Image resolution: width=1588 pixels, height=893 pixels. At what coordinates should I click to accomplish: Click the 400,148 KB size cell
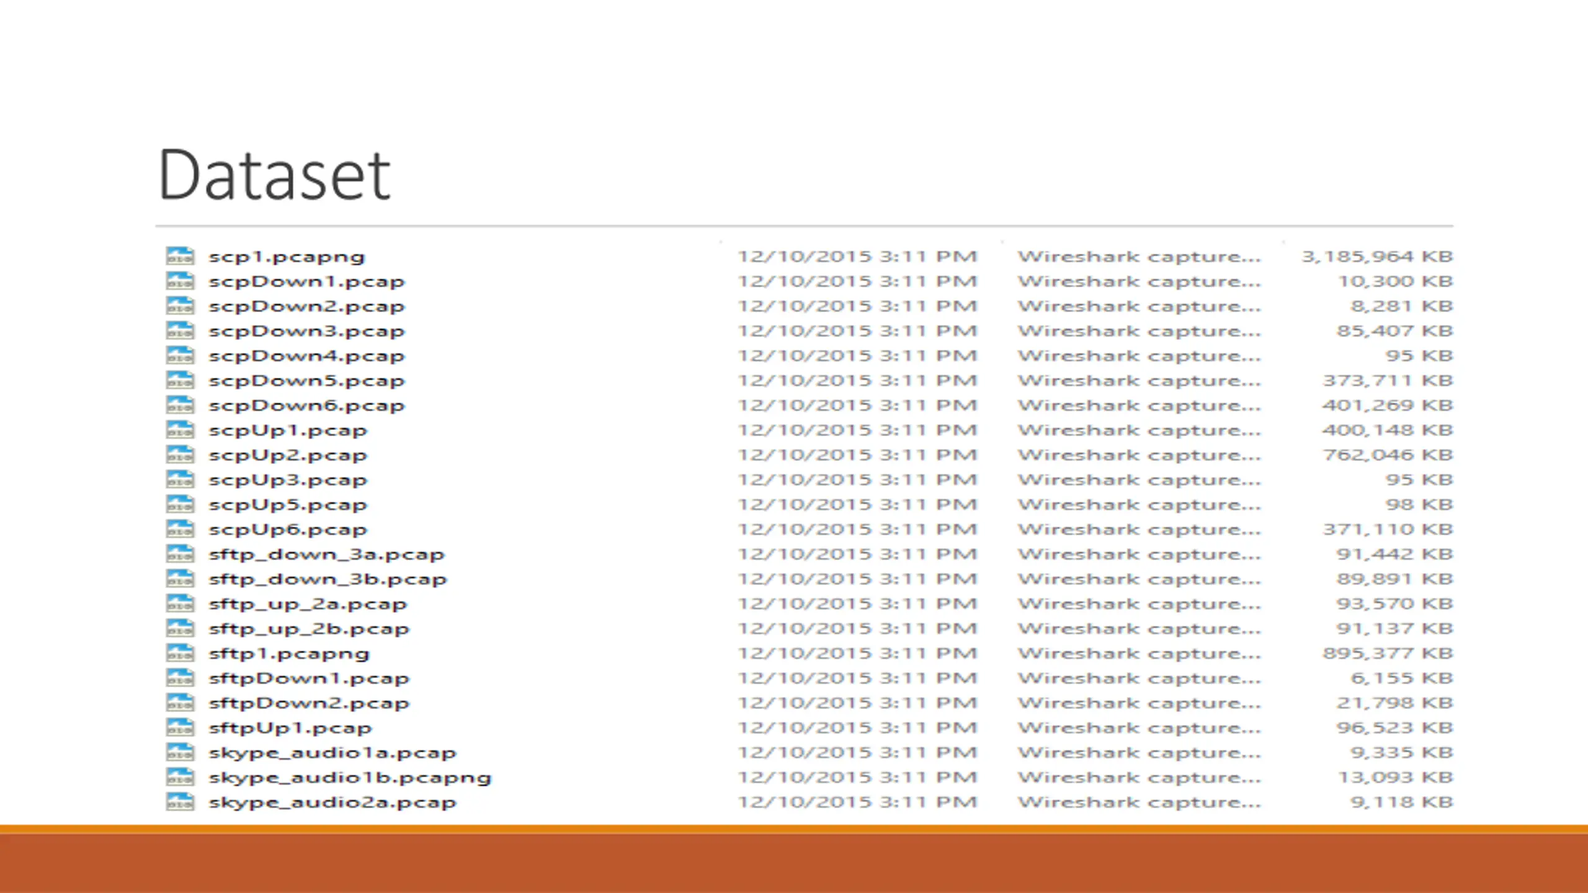(1388, 430)
